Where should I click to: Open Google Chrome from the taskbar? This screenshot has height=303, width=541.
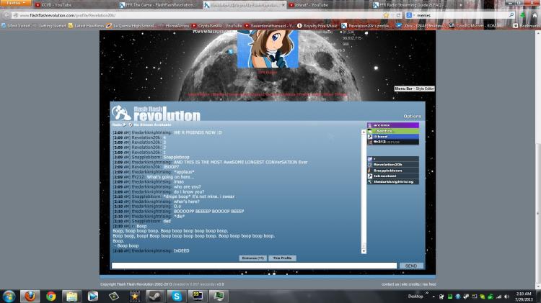pyautogui.click(x=51, y=295)
